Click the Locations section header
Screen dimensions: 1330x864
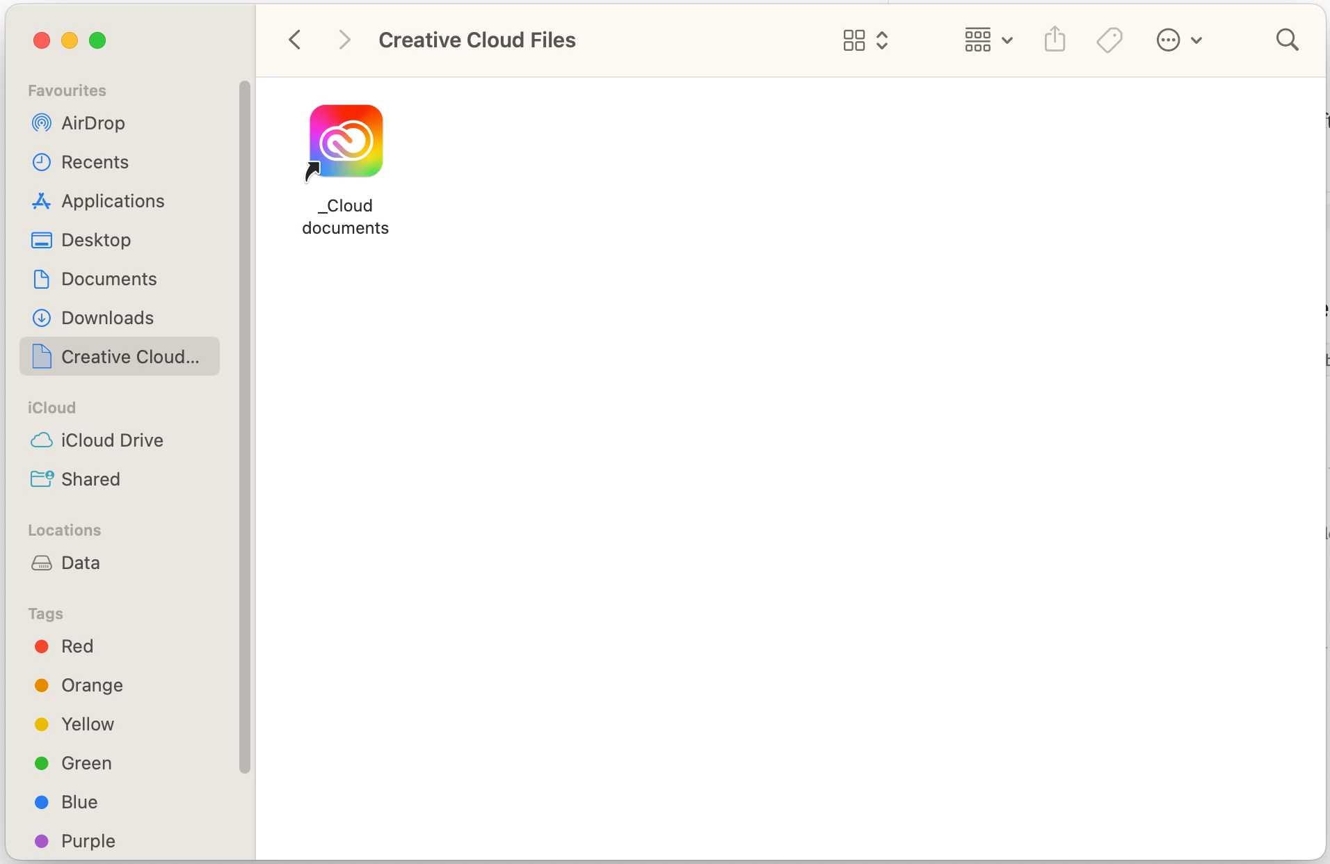(64, 530)
